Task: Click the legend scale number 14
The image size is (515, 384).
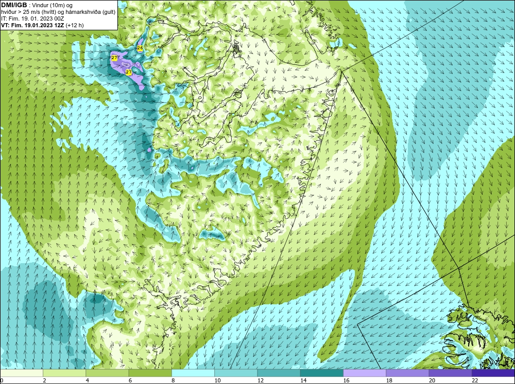Action: tap(303, 380)
